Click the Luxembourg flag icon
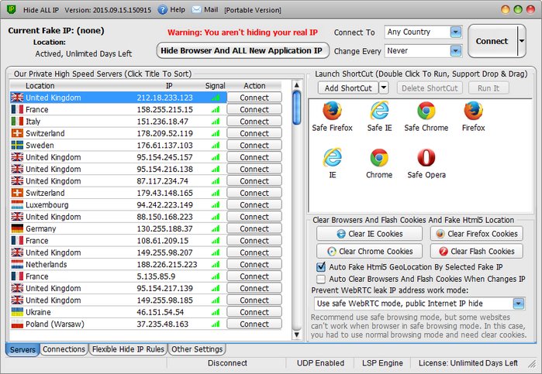542x374 pixels. tap(17, 204)
